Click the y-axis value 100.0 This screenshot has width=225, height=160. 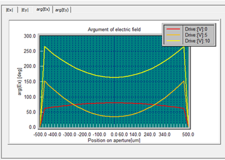[x=30, y=97]
